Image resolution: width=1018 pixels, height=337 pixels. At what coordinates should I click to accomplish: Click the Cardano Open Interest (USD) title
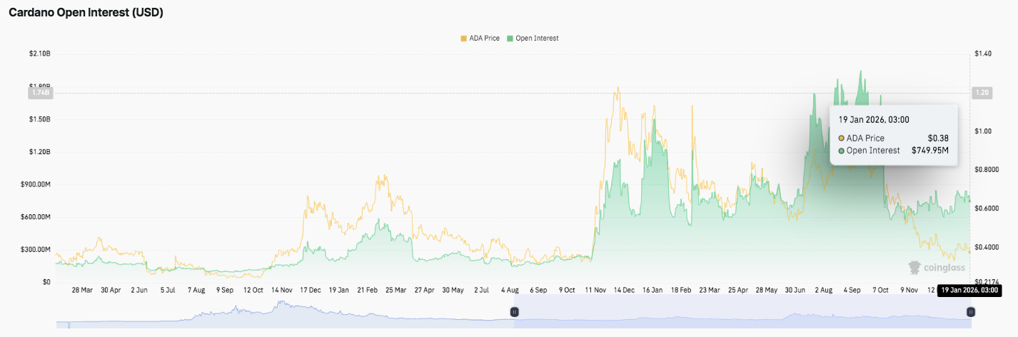86,13
